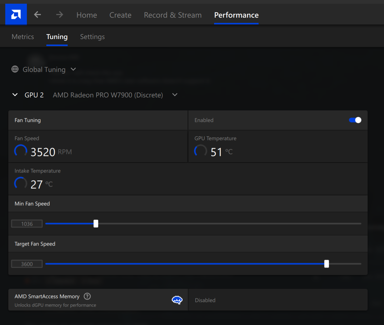Go to the Record & Stream section
The width and height of the screenshot is (384, 325).
click(173, 15)
